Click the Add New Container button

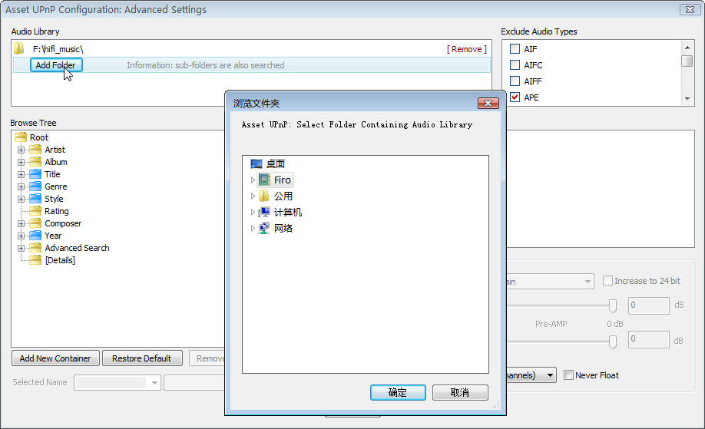point(55,358)
